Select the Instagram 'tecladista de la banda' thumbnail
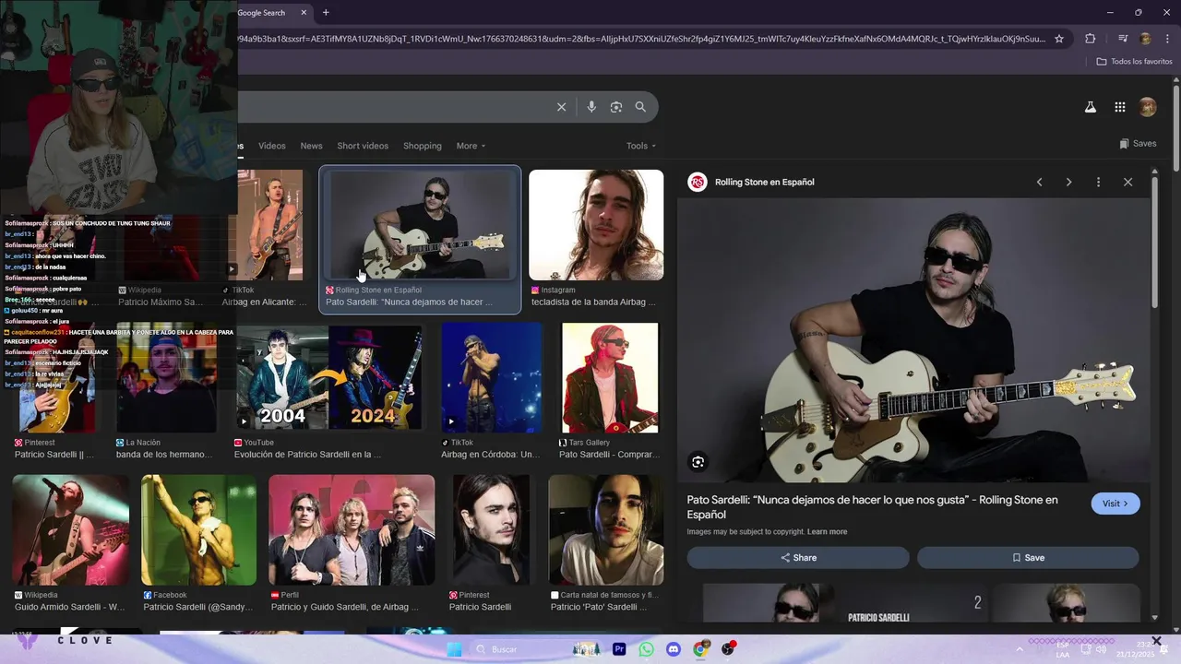 (x=596, y=225)
